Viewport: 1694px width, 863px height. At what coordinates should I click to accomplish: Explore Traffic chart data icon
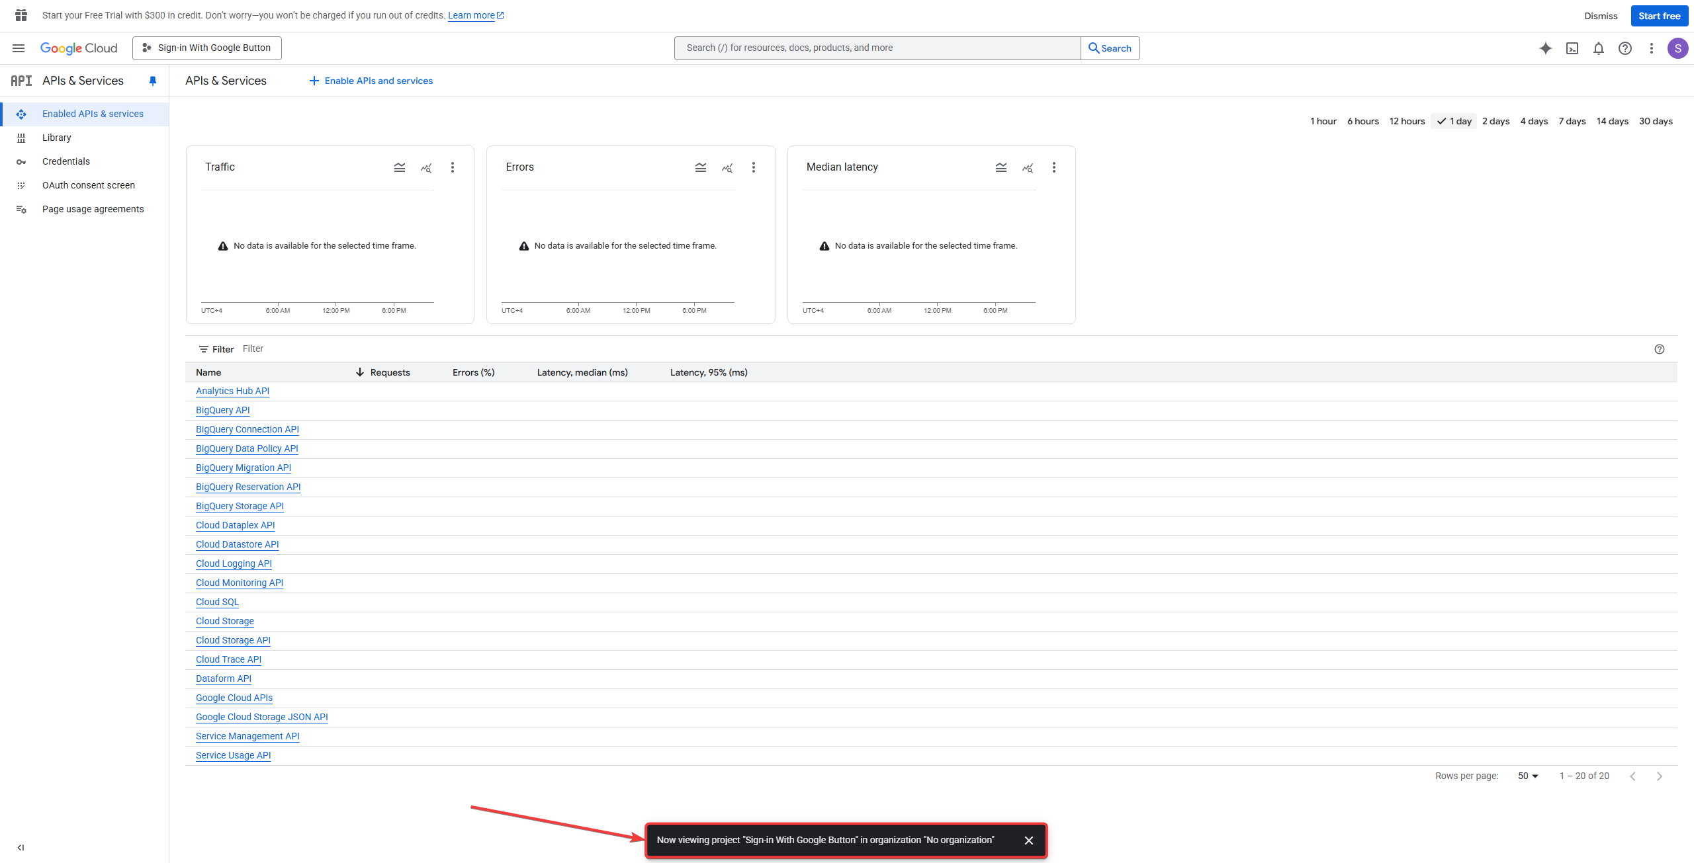(x=426, y=168)
